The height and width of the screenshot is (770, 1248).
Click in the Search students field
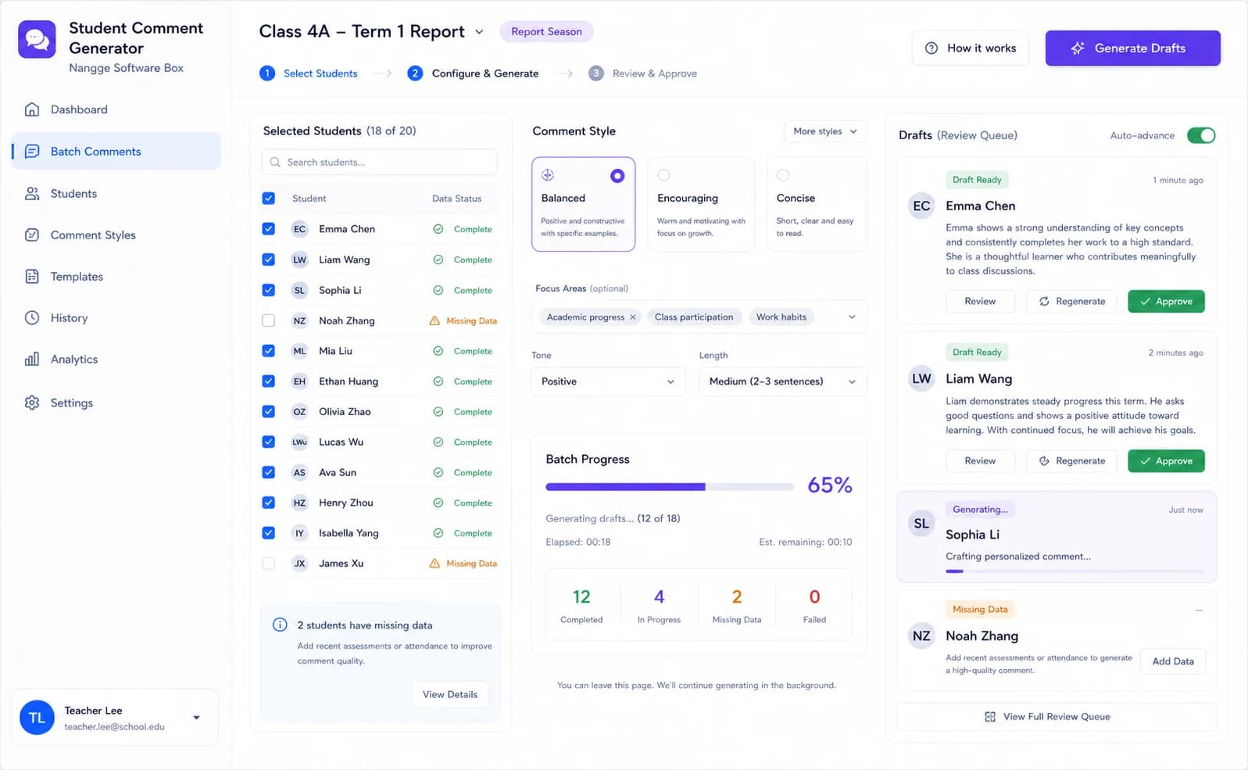pyautogui.click(x=380, y=163)
